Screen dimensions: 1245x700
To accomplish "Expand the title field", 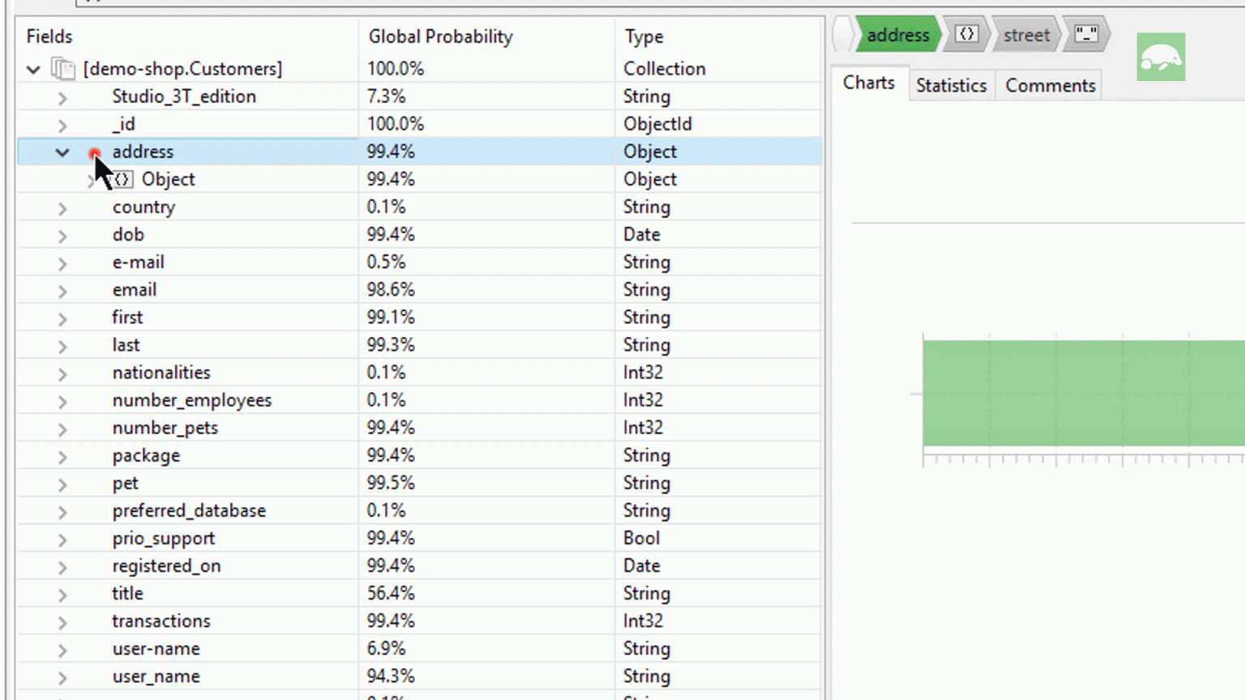I will point(62,595).
